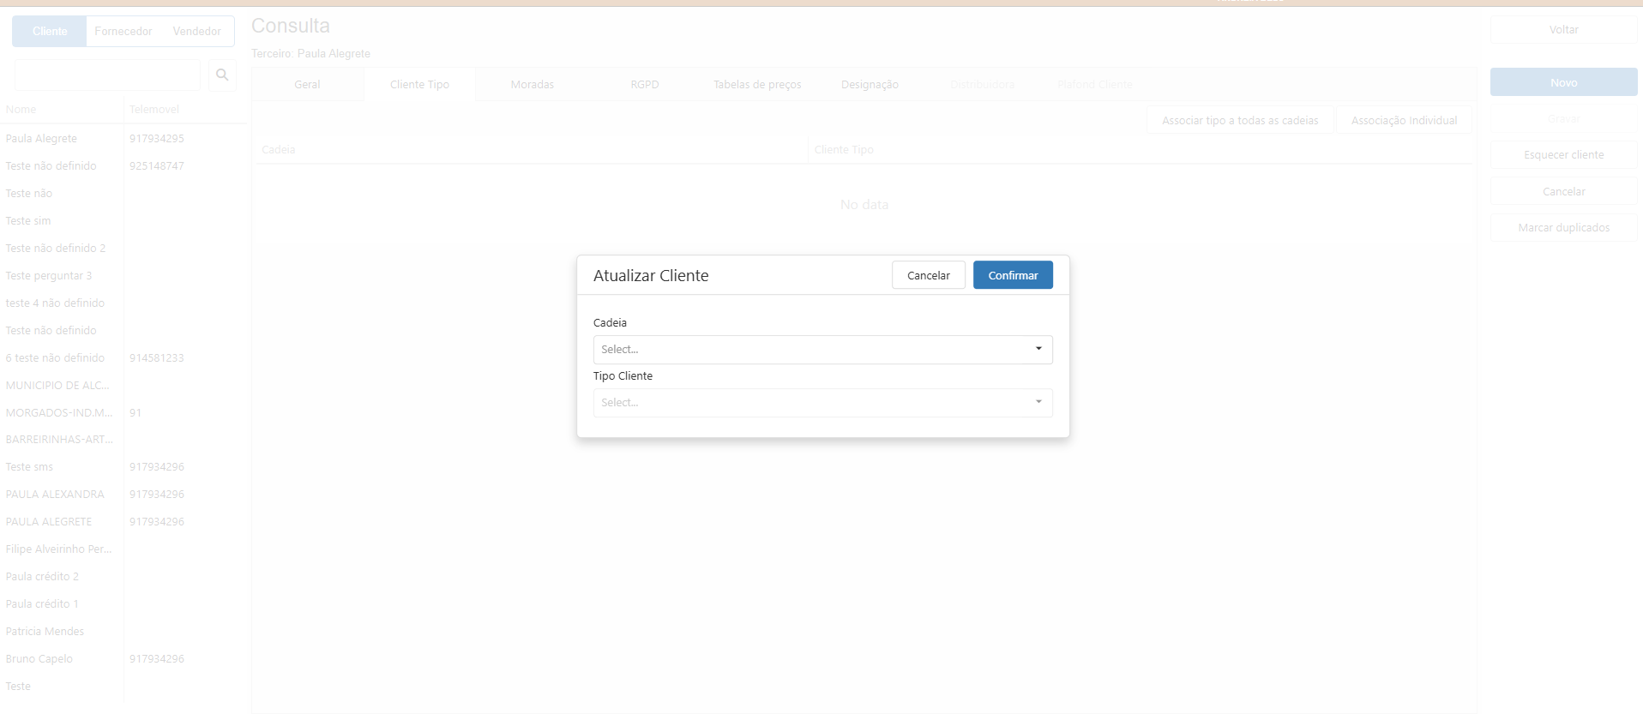Open the Tipo Cliente dropdown in the dialog
Screen dimensions: 1643x714
822,403
